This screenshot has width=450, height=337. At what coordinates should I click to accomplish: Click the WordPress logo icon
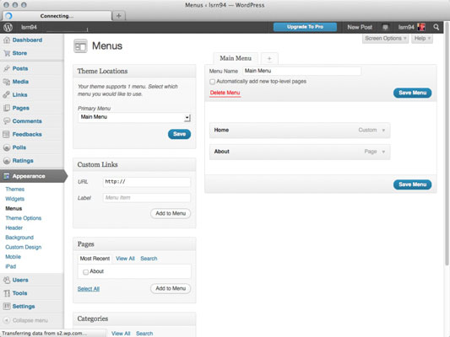point(8,27)
